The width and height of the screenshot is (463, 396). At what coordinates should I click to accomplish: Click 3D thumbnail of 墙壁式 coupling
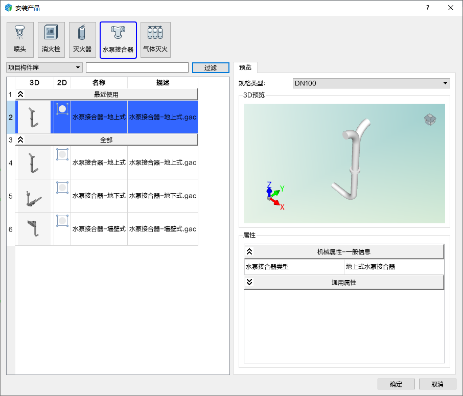coord(34,229)
